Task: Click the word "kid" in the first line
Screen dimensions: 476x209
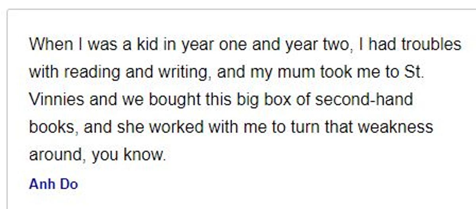Action: pos(148,44)
